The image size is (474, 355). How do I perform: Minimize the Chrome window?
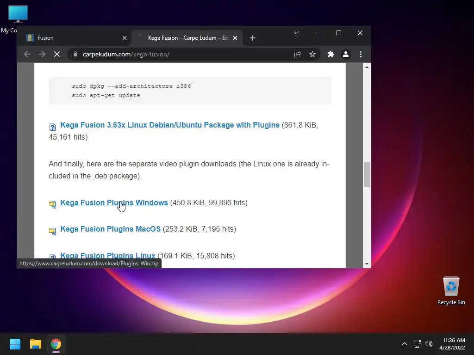coord(318,33)
